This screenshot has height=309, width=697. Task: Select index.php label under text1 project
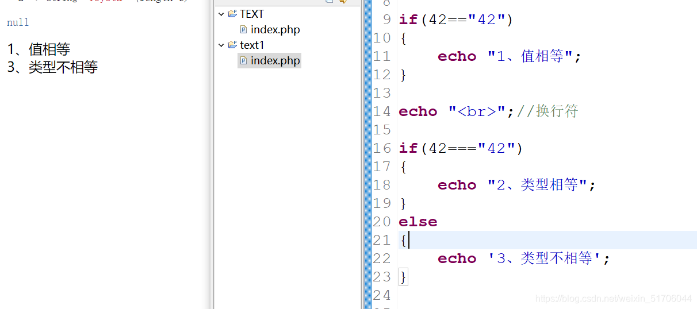pos(275,60)
